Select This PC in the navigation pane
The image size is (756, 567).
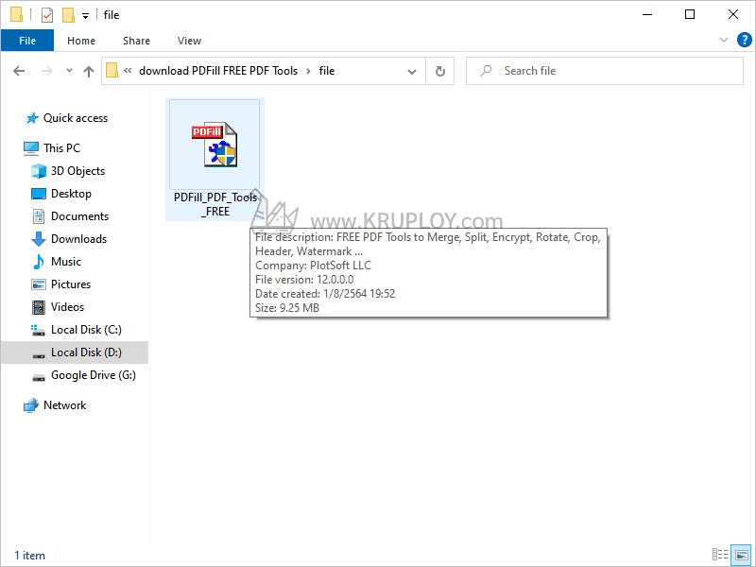click(x=61, y=148)
